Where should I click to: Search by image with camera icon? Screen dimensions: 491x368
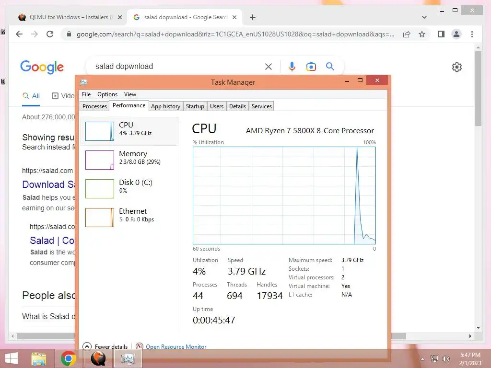pyautogui.click(x=311, y=67)
